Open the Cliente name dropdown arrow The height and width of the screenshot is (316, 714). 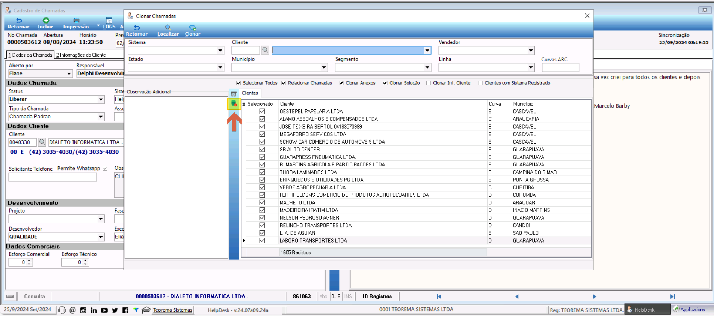[x=427, y=51]
